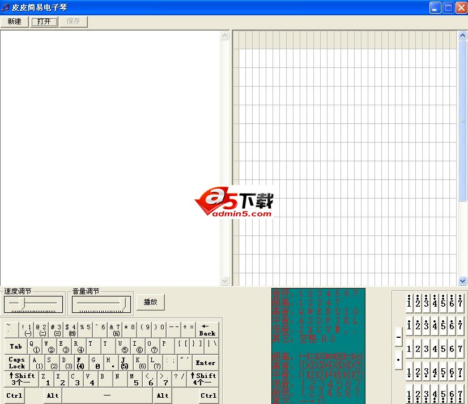Click the dash (—) duration button beside the note grid
Image resolution: width=468 pixels, height=404 pixels.
[x=398, y=337]
